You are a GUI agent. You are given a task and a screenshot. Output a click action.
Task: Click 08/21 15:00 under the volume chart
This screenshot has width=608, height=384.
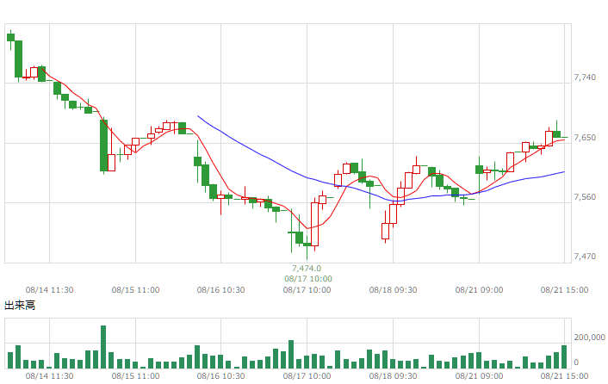pyautogui.click(x=564, y=376)
